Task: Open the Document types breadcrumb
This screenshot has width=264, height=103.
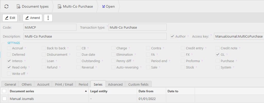Action: click(x=32, y=6)
